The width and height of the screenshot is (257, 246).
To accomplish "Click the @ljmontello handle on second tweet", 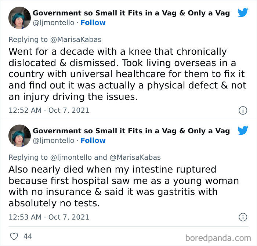I will click(x=53, y=141).
